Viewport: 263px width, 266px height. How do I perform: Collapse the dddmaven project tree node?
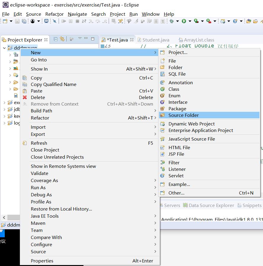(4, 48)
